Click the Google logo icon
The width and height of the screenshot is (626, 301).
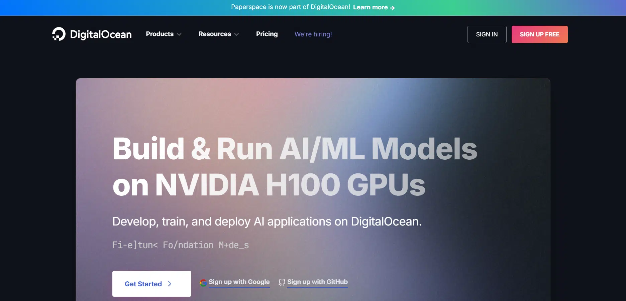pos(203,283)
